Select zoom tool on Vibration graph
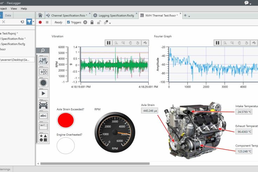This screenshot has width=258, height=172. [116, 43]
